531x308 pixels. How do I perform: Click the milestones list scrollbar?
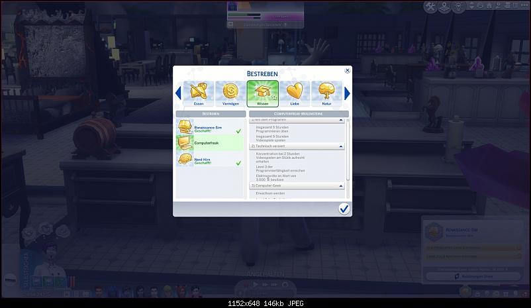tap(348, 150)
